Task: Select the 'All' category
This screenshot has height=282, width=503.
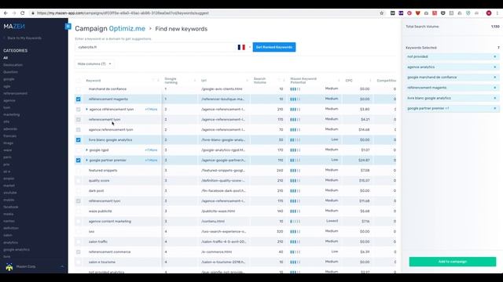Action: click(6, 58)
